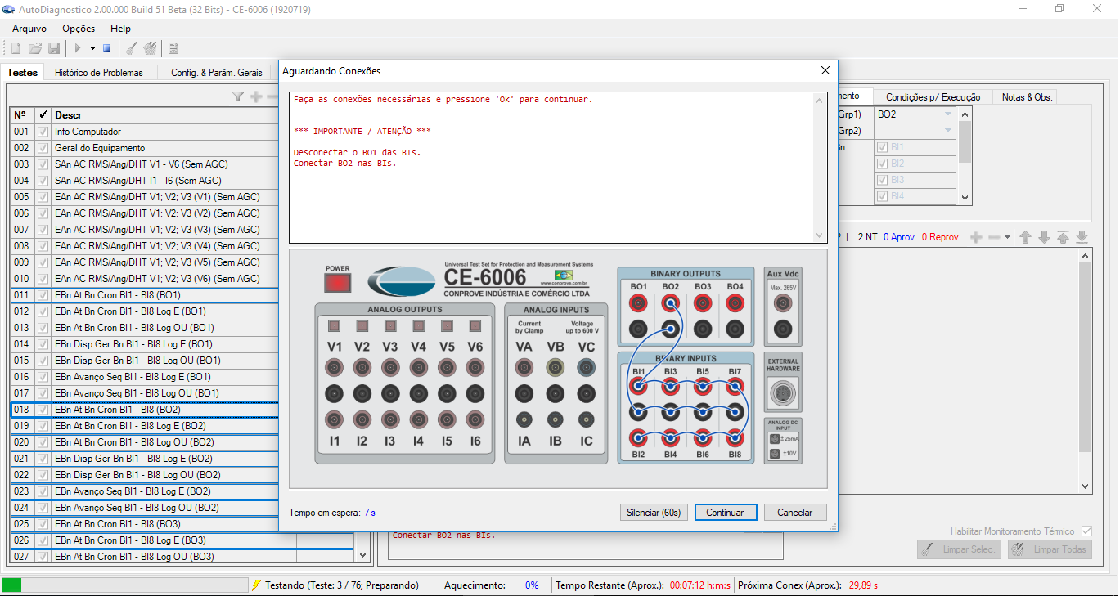Click the External Hardware connector on diagram
Image resolution: width=1120 pixels, height=596 pixels.
[783, 394]
